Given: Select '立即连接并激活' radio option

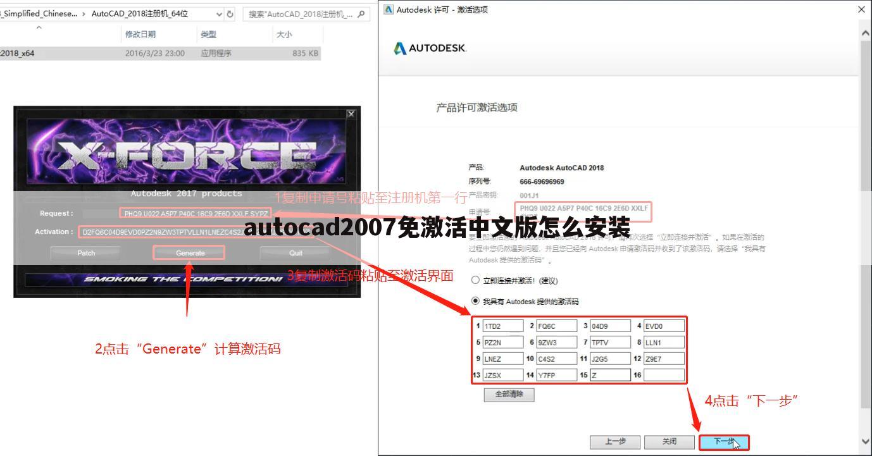Looking at the screenshot, I should click(475, 280).
